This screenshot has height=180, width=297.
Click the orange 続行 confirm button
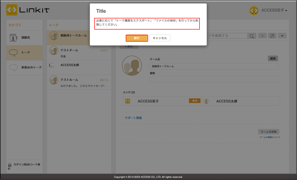(137, 38)
